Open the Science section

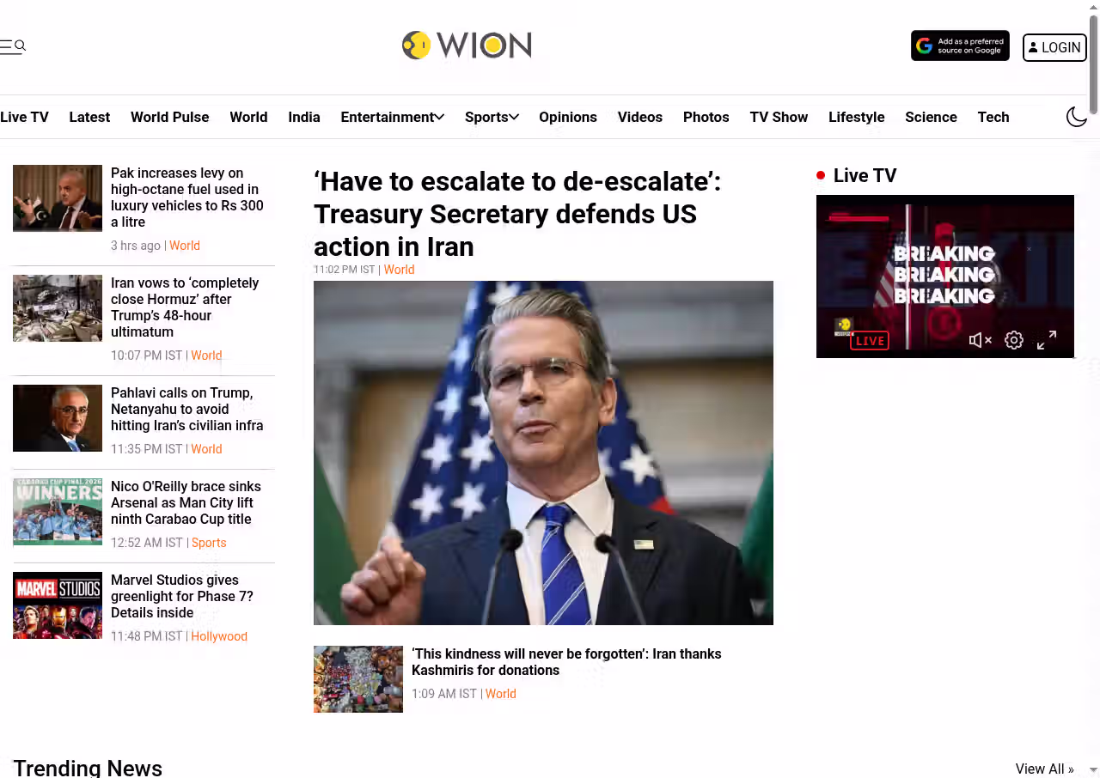tap(931, 117)
